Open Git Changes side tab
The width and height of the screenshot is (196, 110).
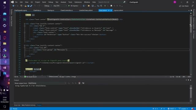(194, 35)
